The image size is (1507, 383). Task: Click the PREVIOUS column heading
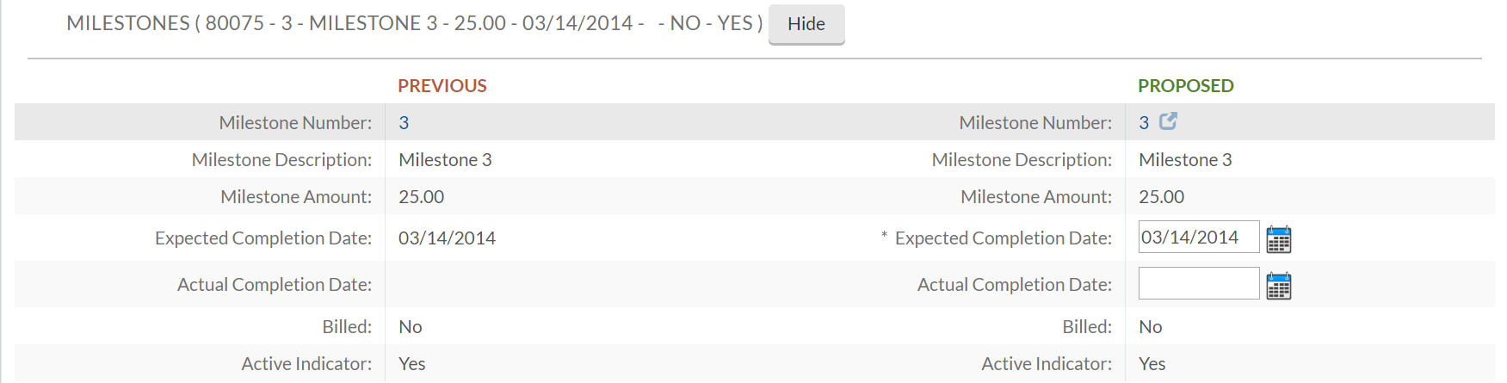click(x=442, y=86)
